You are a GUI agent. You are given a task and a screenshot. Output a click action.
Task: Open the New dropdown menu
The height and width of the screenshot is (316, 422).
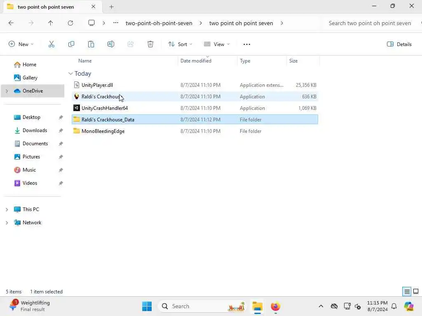click(21, 44)
